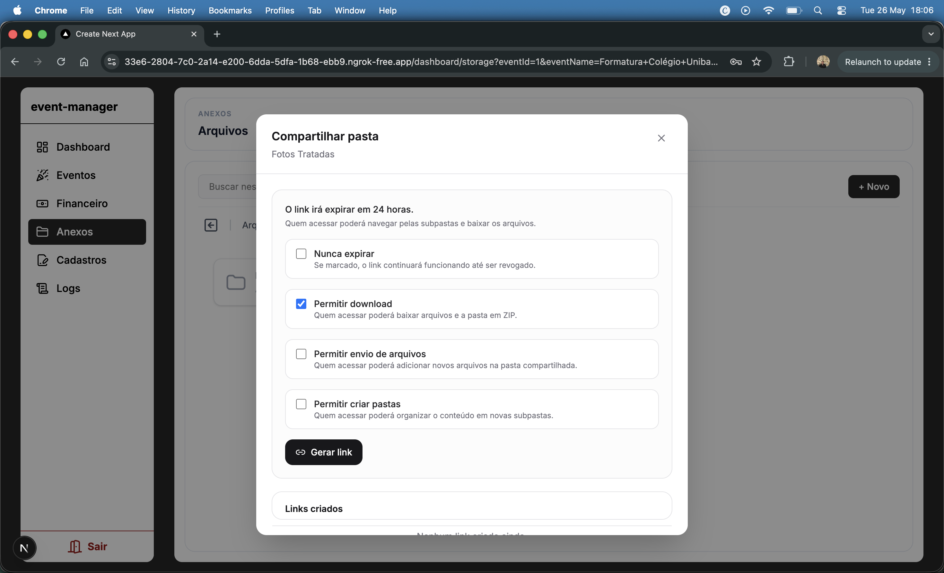This screenshot has width=944, height=573.
Task: Click the menu bar play-circle icon
Action: pyautogui.click(x=745, y=10)
